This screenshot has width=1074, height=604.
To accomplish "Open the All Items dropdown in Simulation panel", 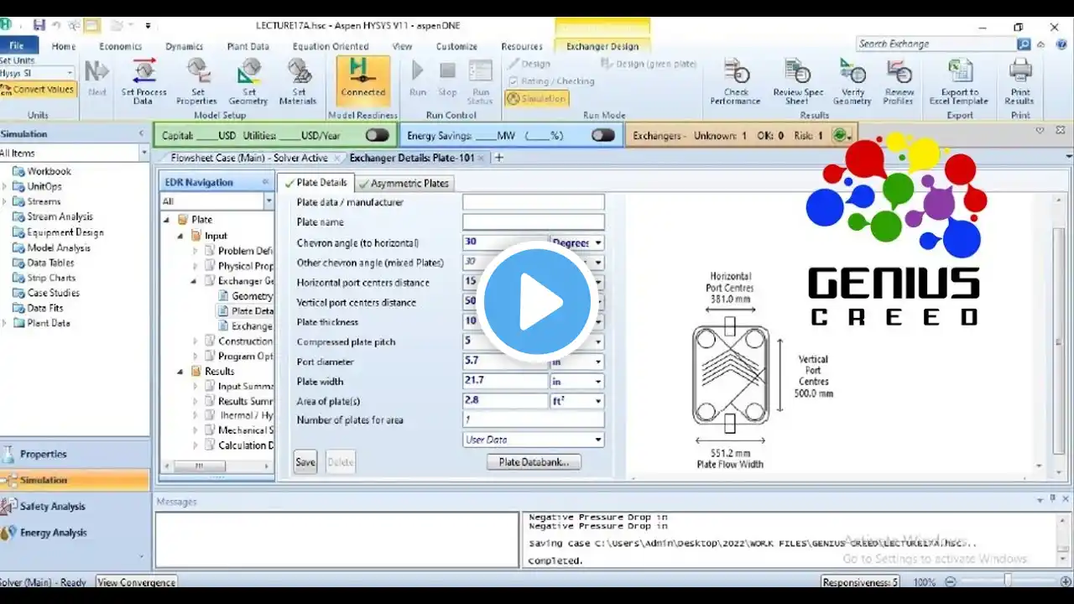I will [x=143, y=154].
